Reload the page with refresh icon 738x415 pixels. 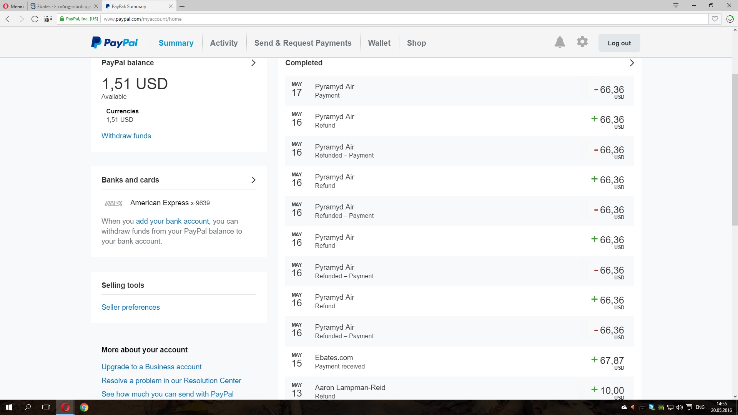[35, 19]
